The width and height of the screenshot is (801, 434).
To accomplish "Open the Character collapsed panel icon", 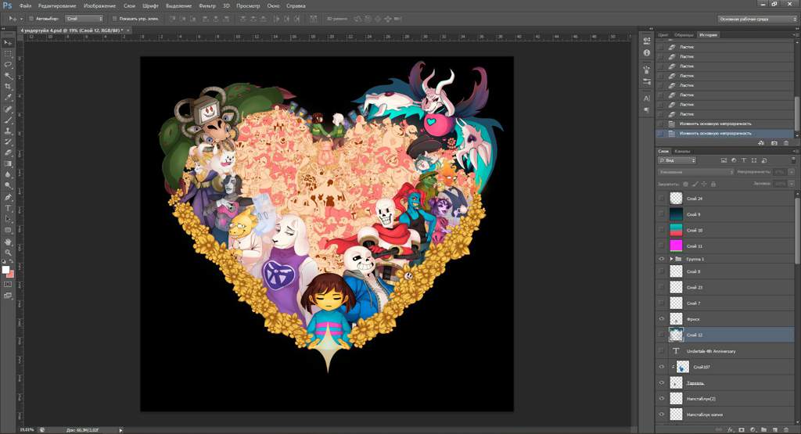I will [647, 99].
